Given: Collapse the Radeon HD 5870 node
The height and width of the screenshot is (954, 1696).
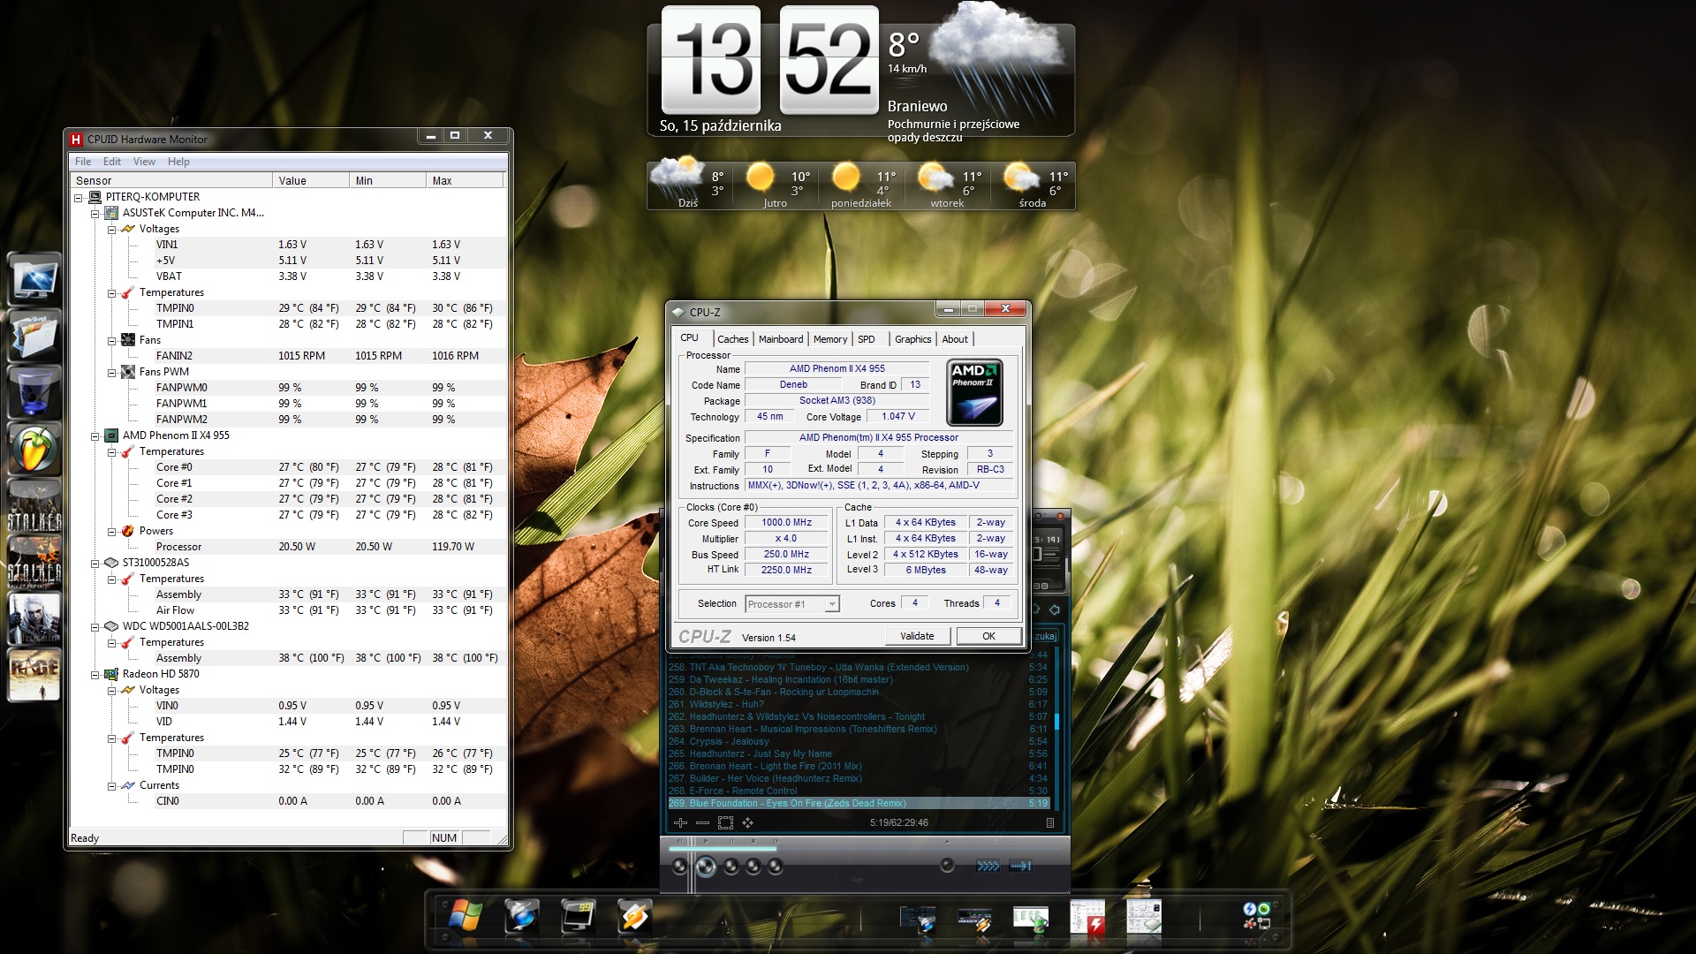Looking at the screenshot, I should [x=95, y=675].
